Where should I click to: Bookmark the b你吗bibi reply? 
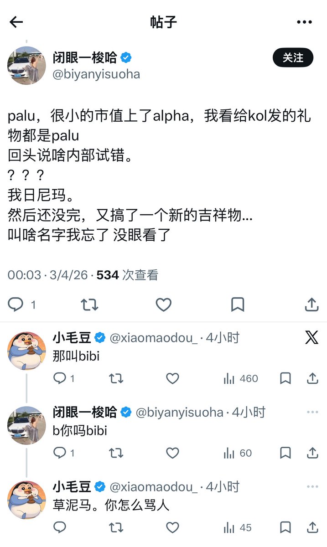click(x=285, y=453)
